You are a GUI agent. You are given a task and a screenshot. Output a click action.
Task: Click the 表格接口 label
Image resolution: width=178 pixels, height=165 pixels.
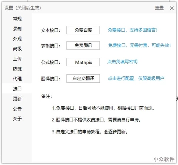[50, 46]
